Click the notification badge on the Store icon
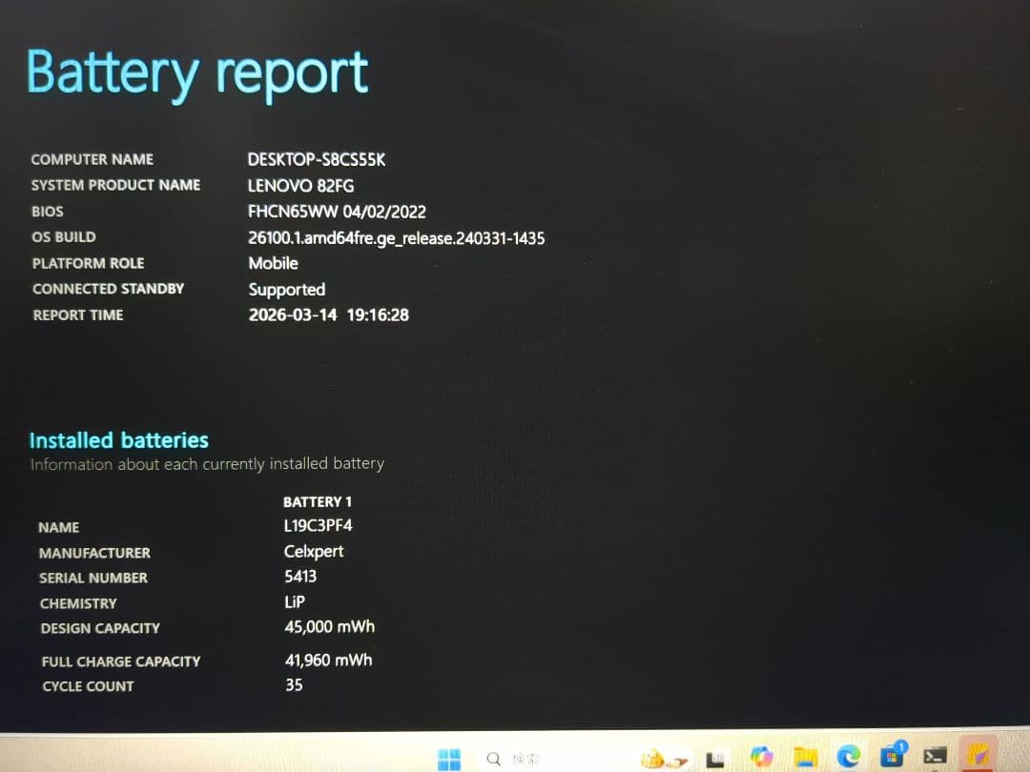 tap(903, 746)
